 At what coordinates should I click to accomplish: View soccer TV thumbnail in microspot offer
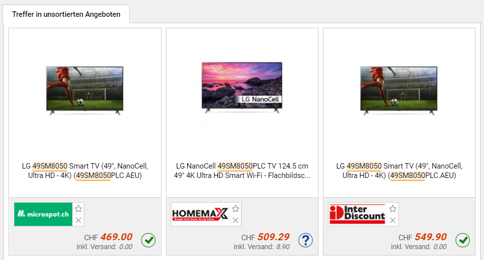click(85, 91)
